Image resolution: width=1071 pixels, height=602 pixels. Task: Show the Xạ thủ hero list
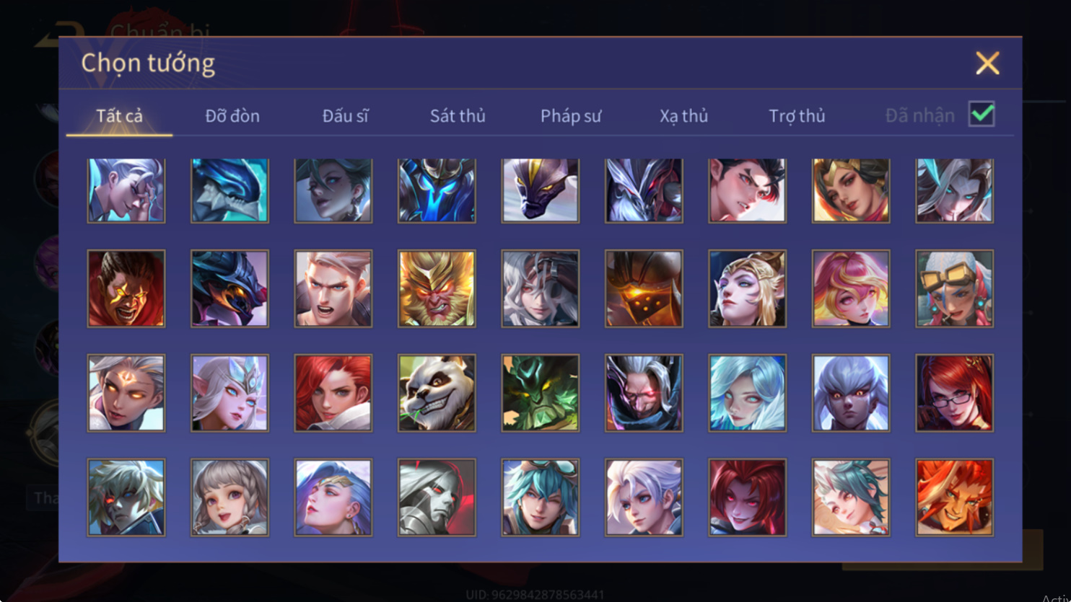(683, 115)
